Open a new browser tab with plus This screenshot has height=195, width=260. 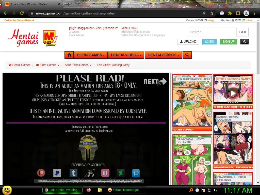(x=68, y=4)
